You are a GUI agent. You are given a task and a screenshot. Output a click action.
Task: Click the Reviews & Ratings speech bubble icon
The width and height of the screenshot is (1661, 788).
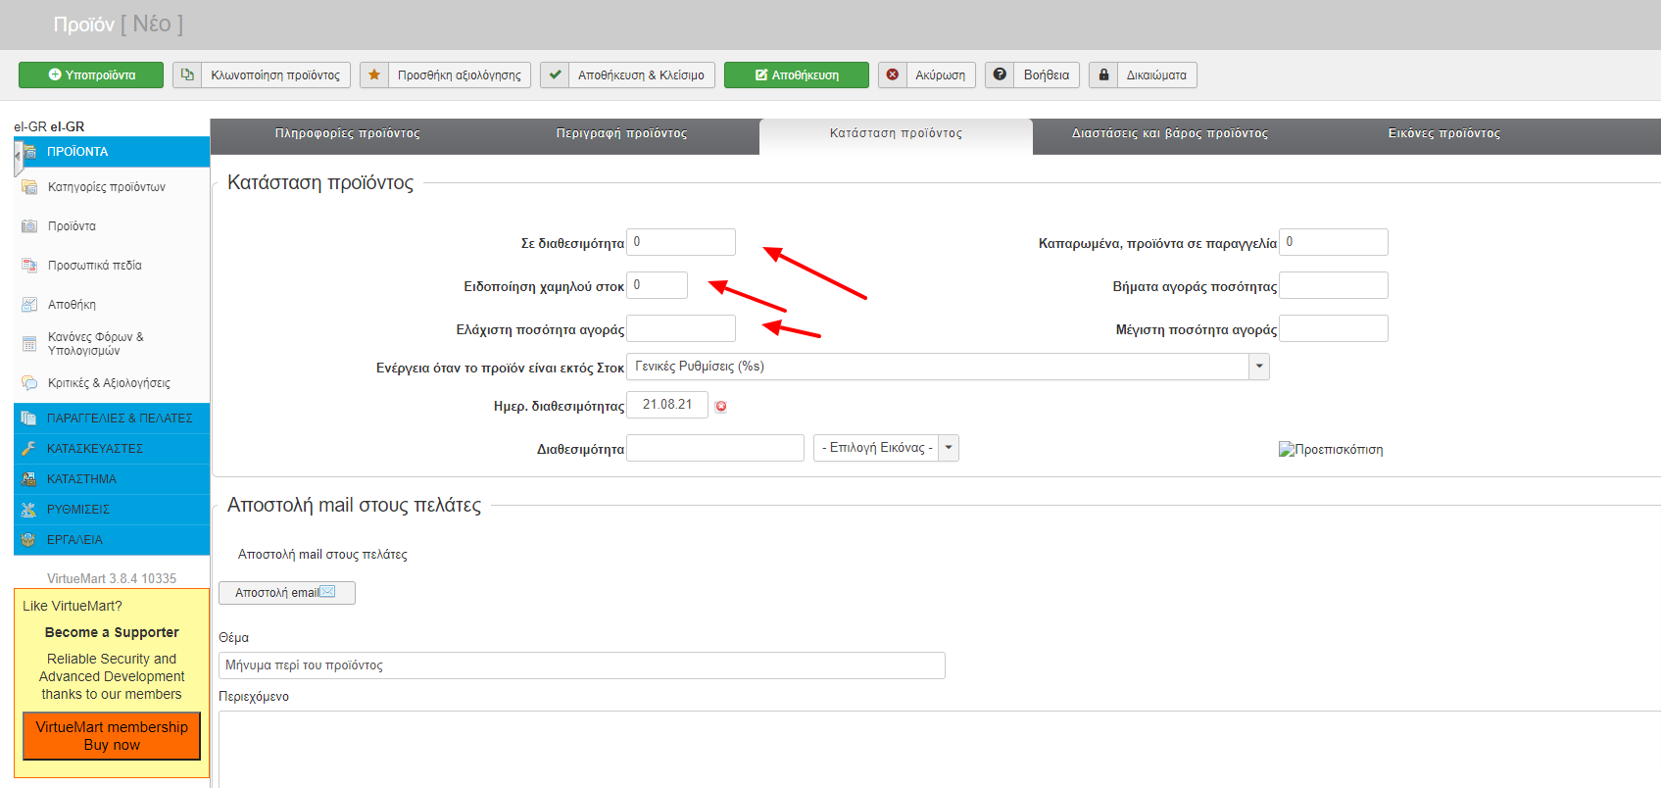[x=29, y=383]
